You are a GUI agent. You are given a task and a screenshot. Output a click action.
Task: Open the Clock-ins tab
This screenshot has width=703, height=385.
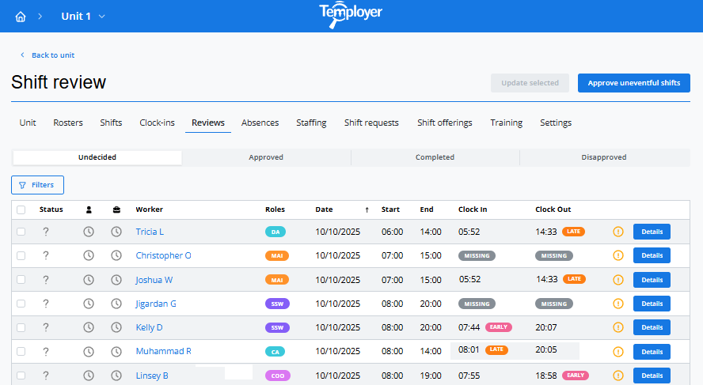[x=157, y=123]
